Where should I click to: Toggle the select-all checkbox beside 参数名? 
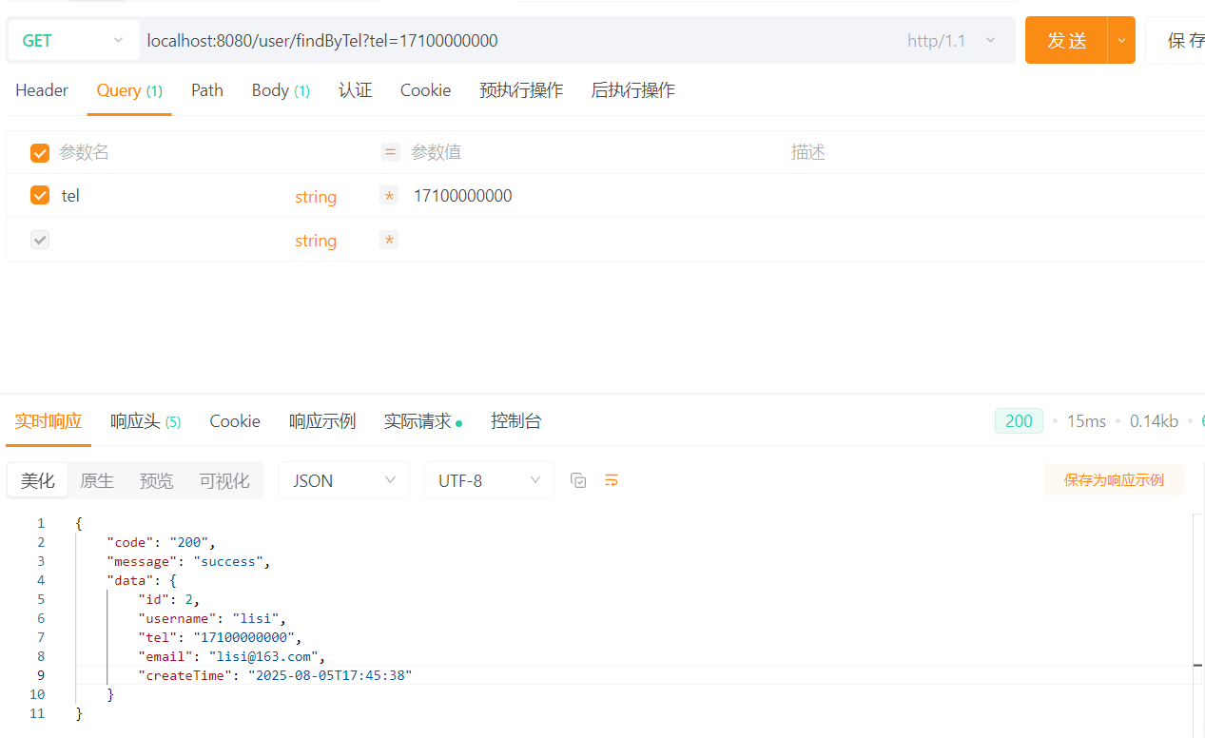[40, 152]
